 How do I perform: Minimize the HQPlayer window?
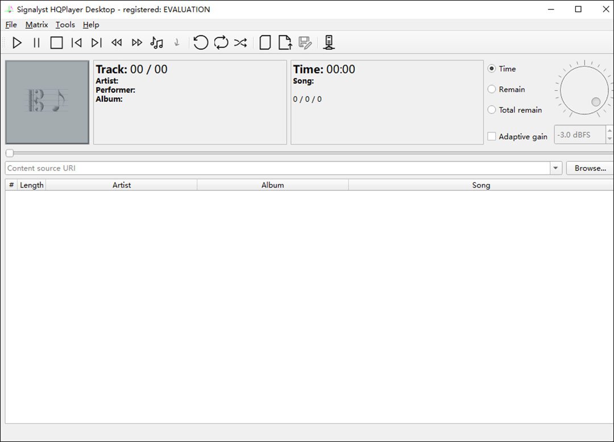551,9
